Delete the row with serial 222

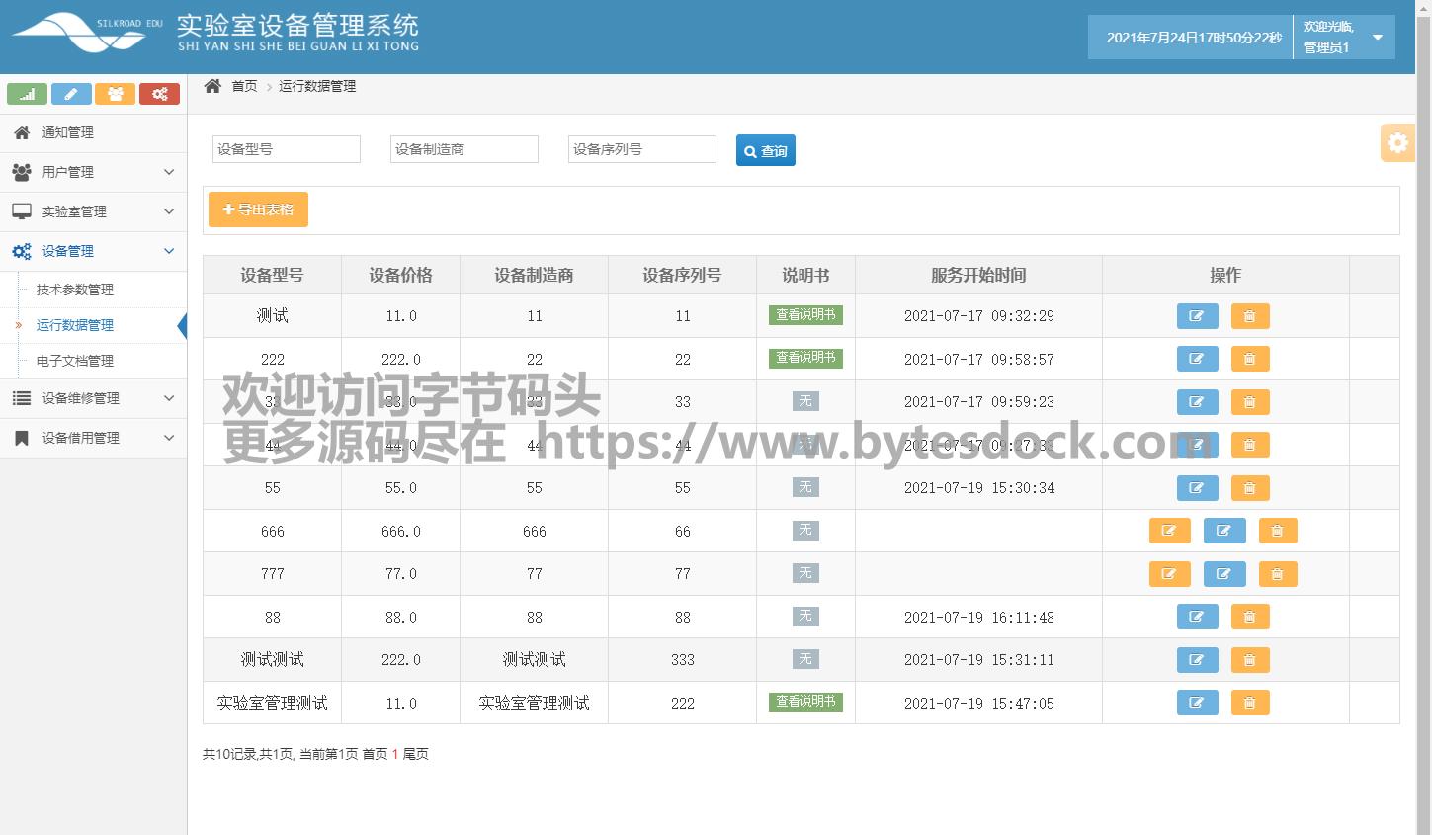point(1249,703)
